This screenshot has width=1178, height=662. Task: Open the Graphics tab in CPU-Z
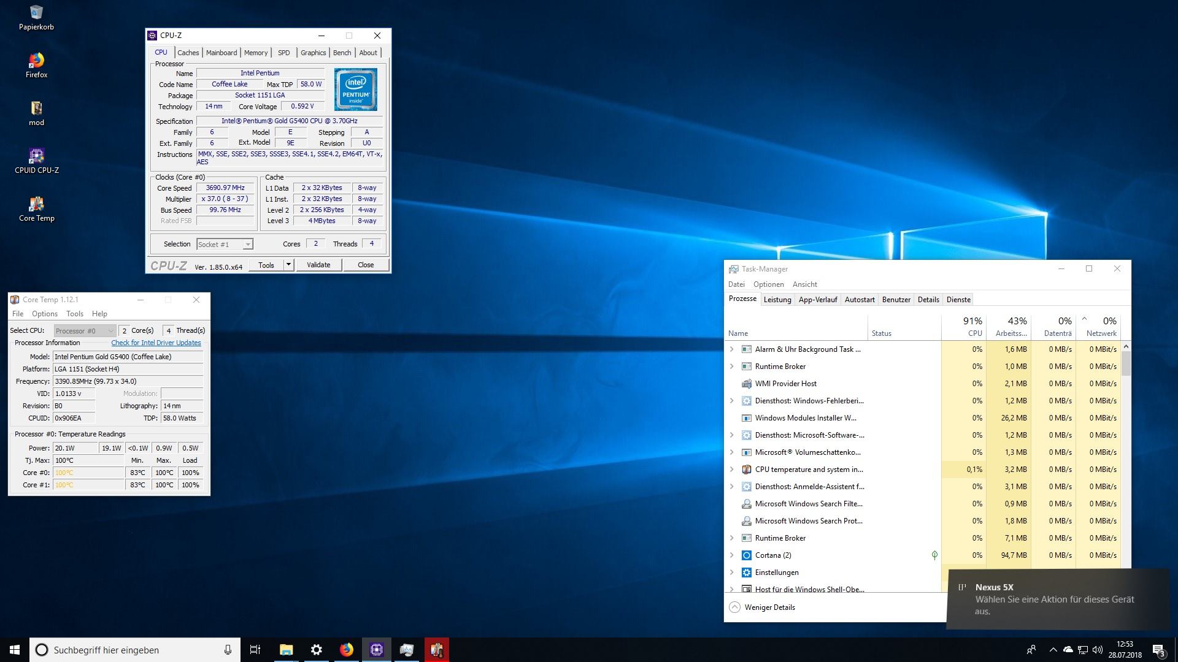click(x=313, y=53)
